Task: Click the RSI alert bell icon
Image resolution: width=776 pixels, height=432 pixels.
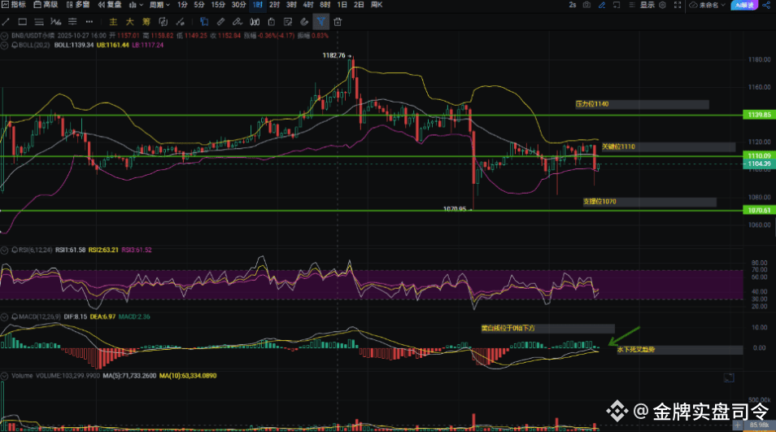Action: (x=15, y=251)
